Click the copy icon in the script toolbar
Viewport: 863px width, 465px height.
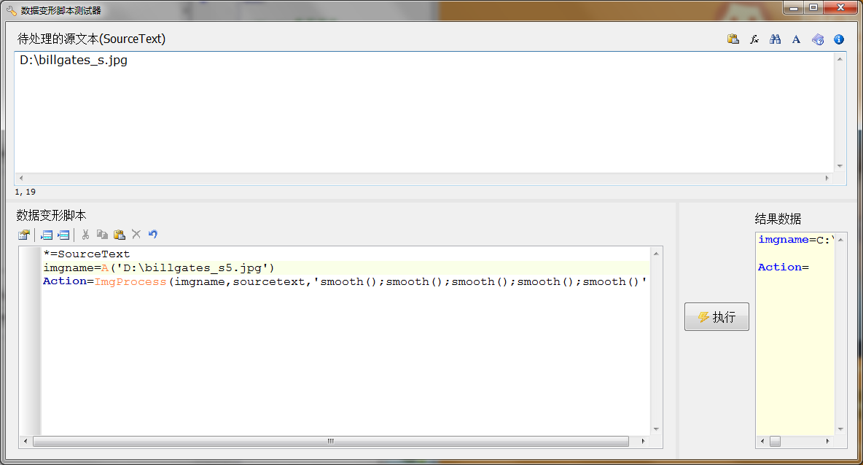pos(102,235)
